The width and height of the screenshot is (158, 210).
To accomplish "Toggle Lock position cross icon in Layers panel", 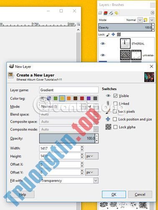I will (x=113, y=34).
